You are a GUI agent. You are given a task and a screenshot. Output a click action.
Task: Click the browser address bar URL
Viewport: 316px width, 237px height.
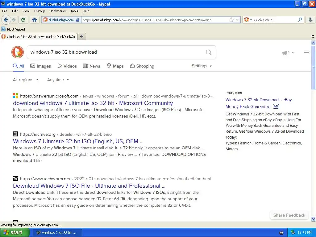pos(147,20)
